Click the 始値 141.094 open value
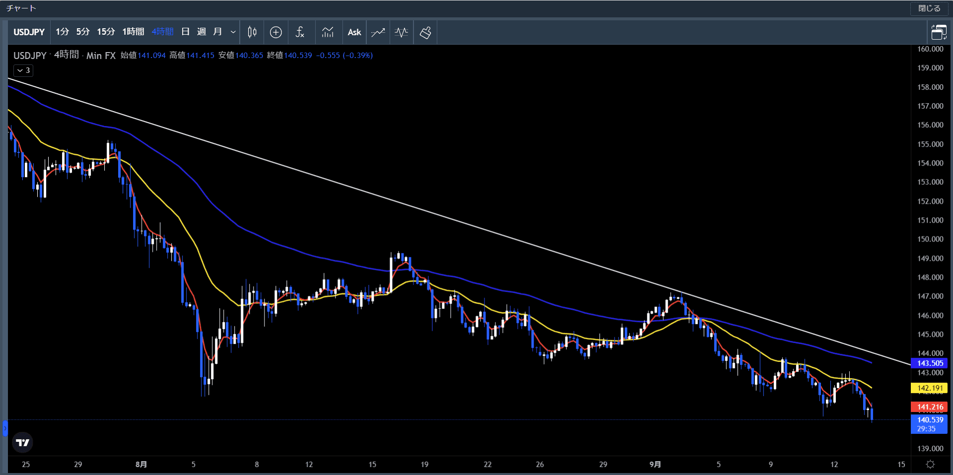The height and width of the screenshot is (475, 953). pos(143,56)
